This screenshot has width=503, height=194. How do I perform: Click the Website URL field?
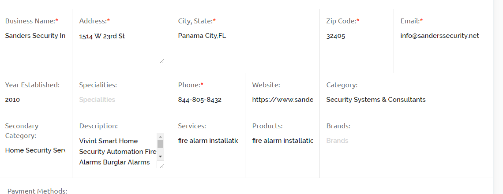point(282,100)
